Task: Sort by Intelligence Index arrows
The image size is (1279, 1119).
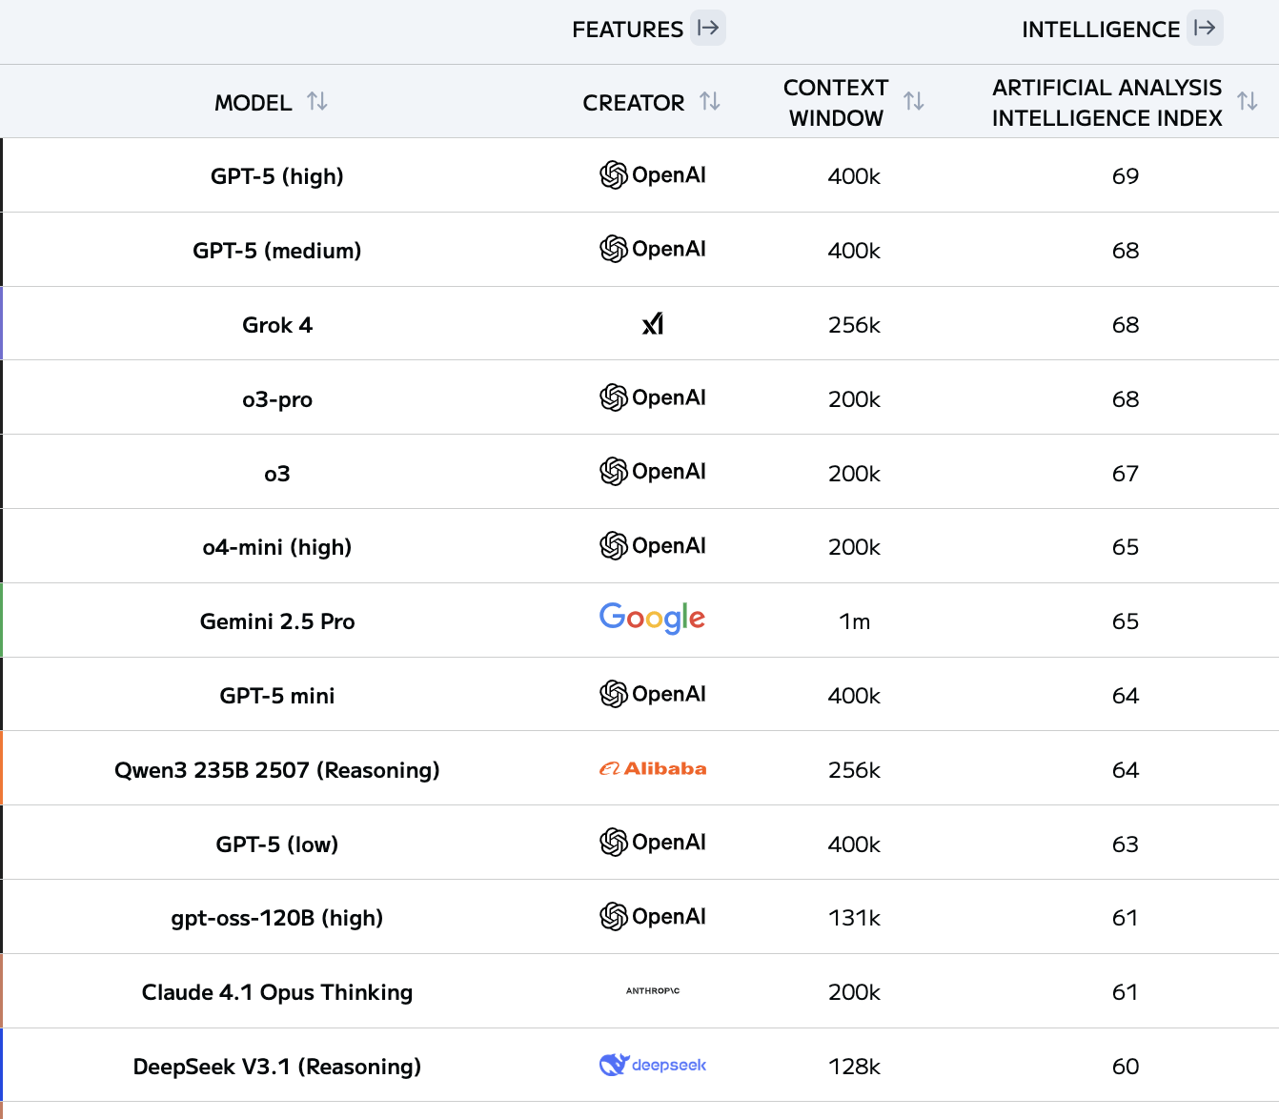Action: coord(1247,101)
